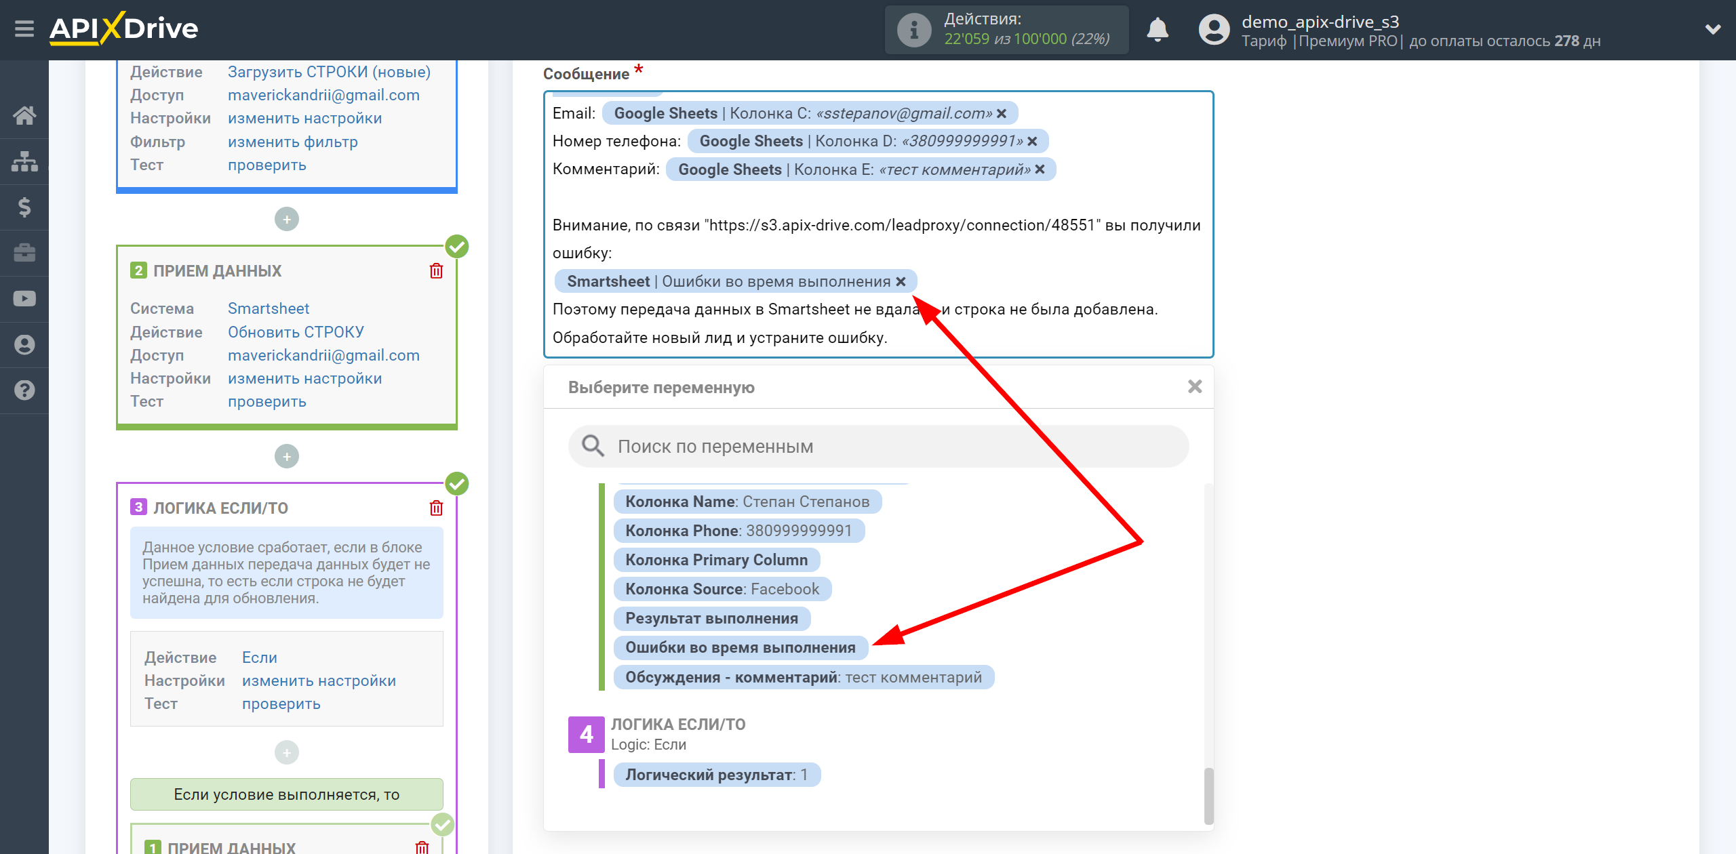Remove the Колонка D phone variable tag
Image resolution: width=1736 pixels, height=854 pixels.
click(1032, 142)
